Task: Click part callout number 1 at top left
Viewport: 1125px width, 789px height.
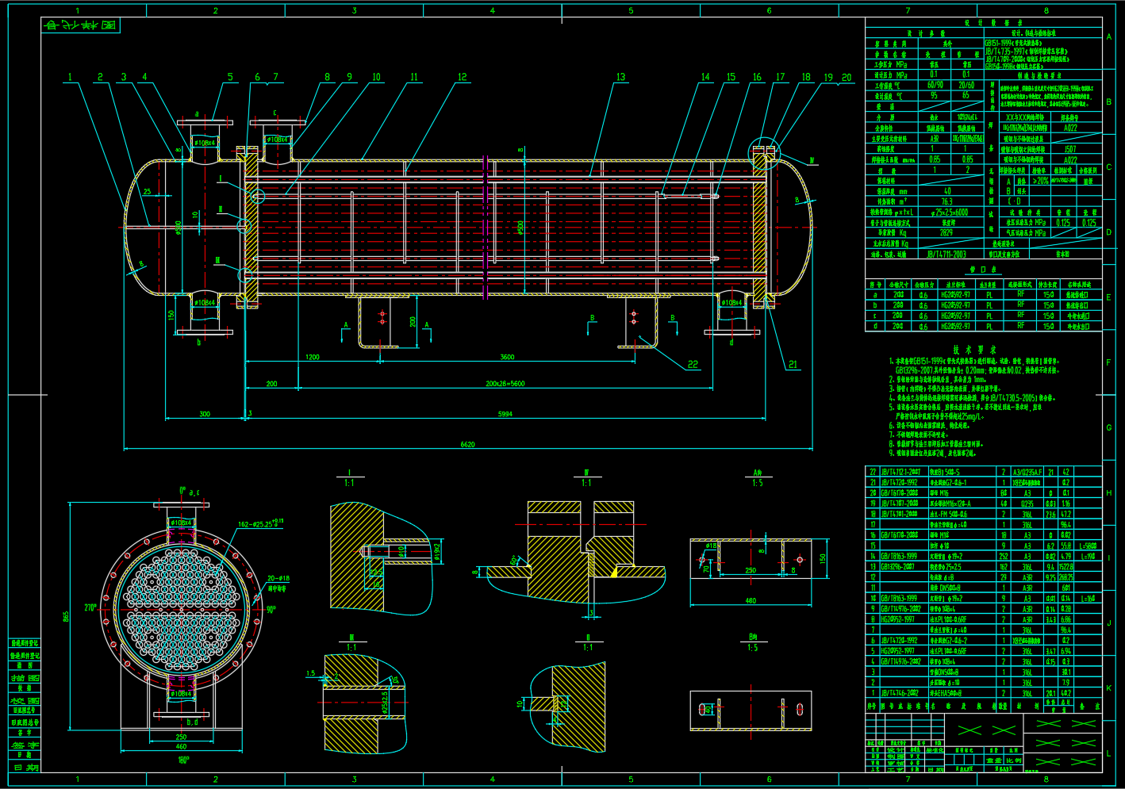Action: point(70,77)
